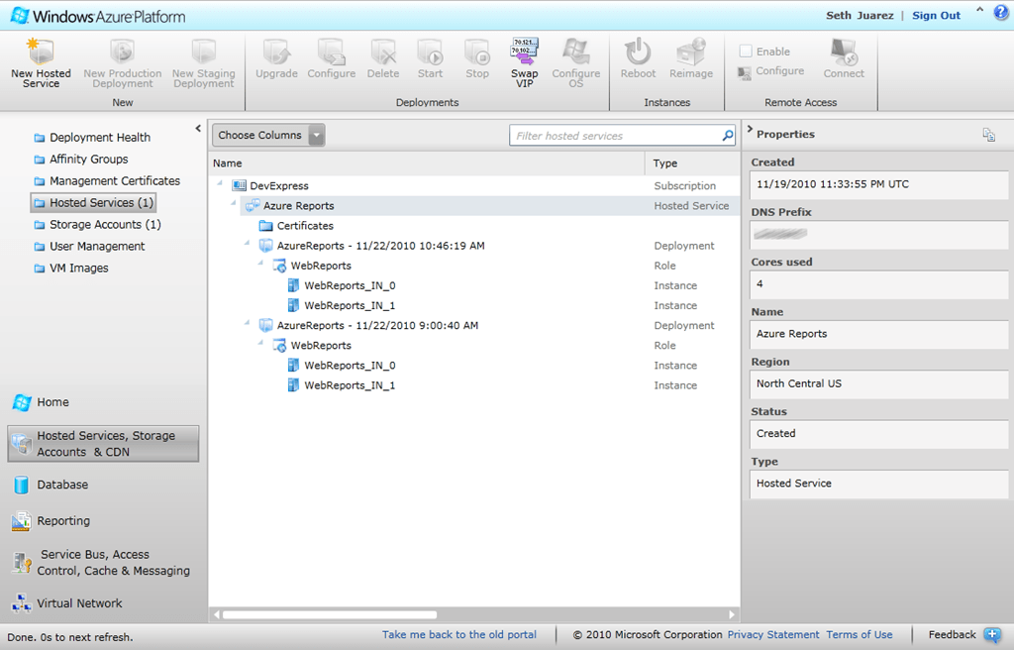Click the Sign Out link

(x=936, y=16)
